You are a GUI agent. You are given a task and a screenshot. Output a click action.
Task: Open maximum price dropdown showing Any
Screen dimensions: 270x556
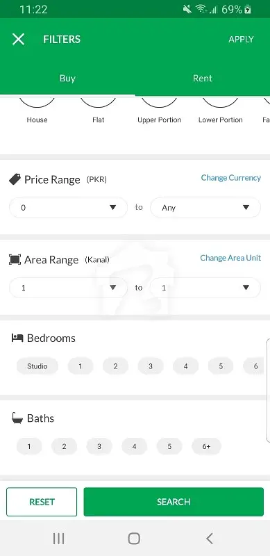tap(205, 207)
